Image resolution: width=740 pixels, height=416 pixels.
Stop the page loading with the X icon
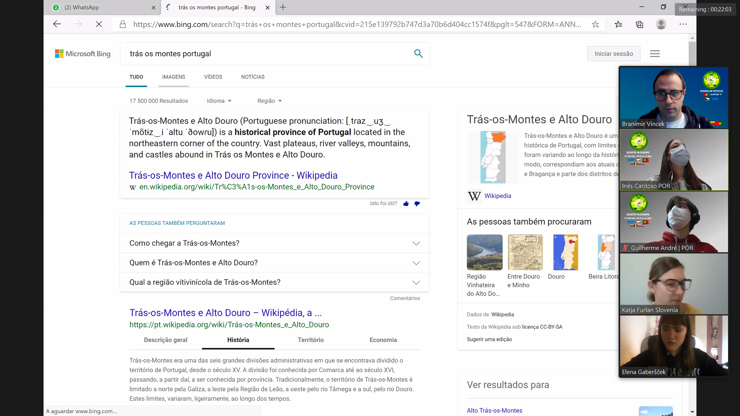[x=99, y=24]
